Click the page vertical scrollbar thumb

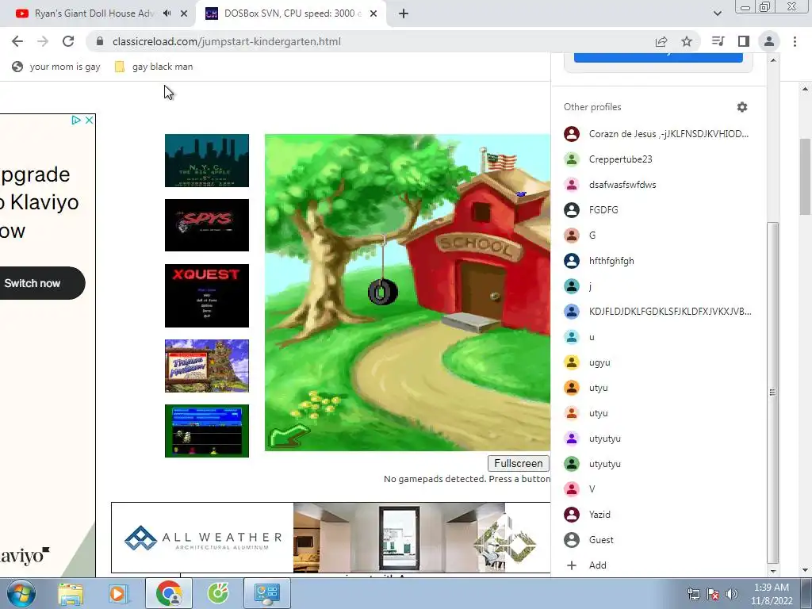coord(806,176)
